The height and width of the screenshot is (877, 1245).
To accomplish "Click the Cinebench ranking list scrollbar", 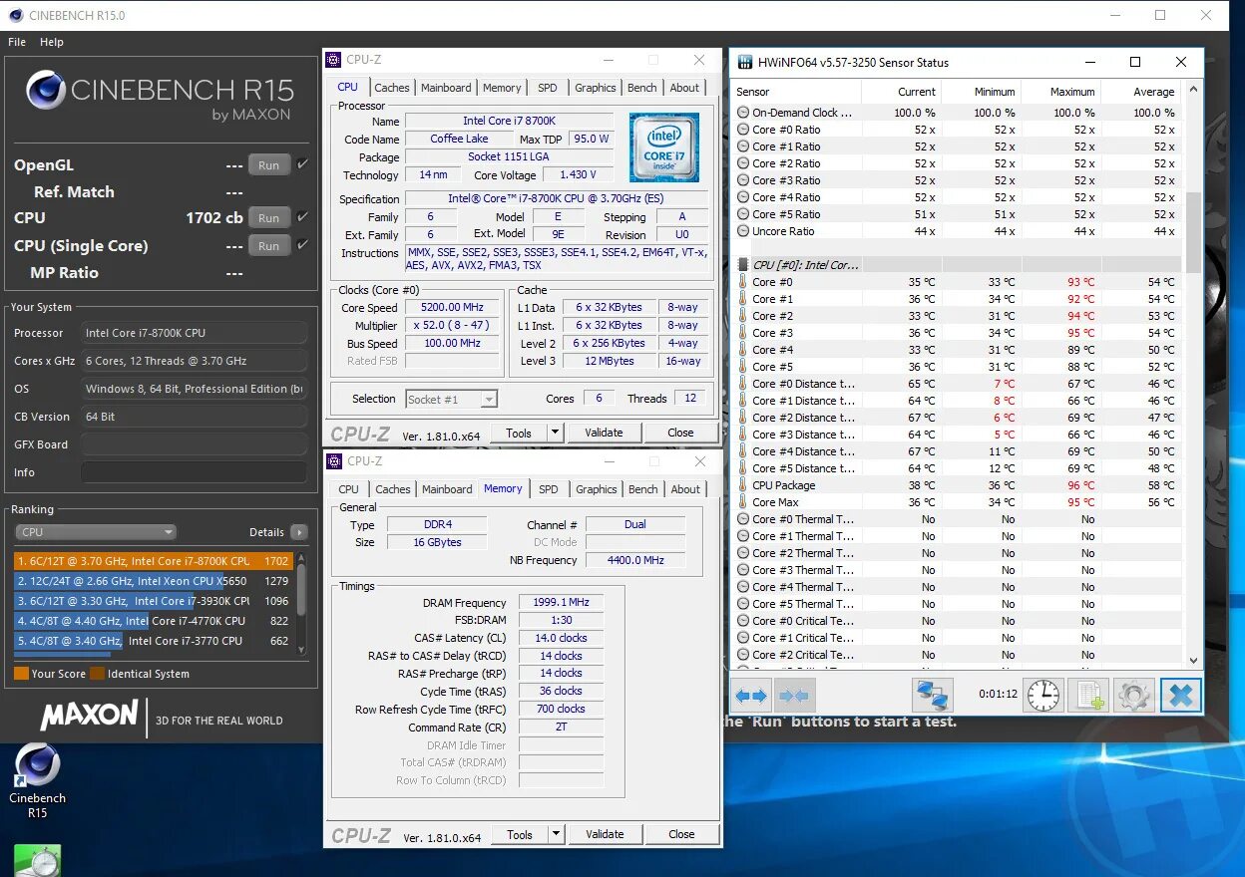I will (301, 604).
